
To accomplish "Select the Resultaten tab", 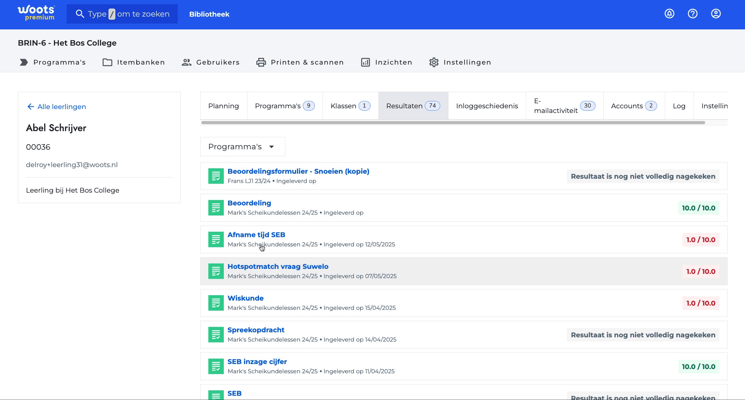I will (413, 106).
